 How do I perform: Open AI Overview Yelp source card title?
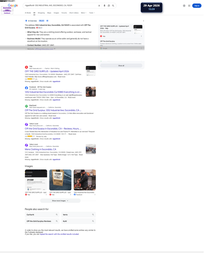(115, 27)
